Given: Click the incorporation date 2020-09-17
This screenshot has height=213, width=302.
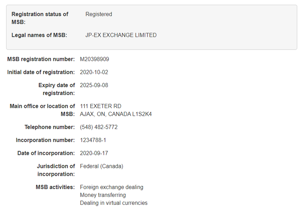Looking at the screenshot, I should [x=94, y=153].
